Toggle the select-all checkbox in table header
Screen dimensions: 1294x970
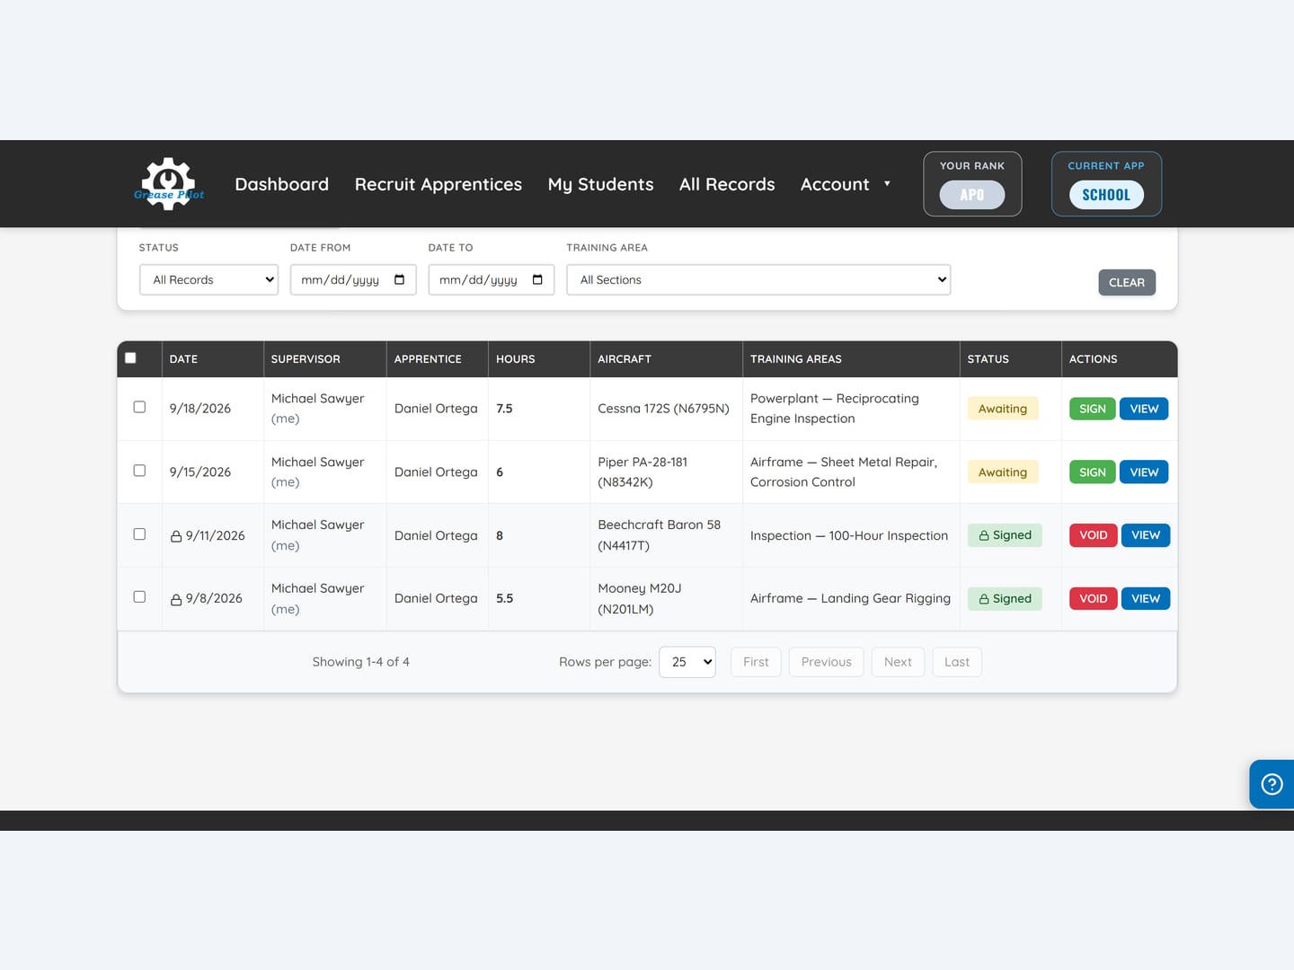tap(130, 357)
